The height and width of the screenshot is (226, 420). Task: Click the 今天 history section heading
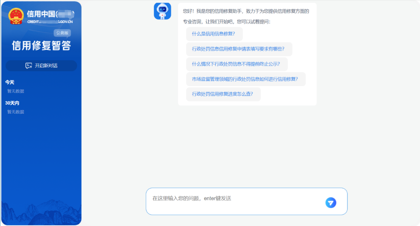[10, 82]
